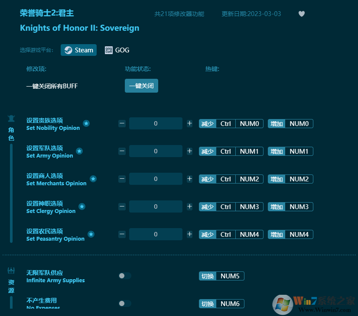The width and height of the screenshot is (358, 316).
Task: Click 减少 Ctrl NUM3 hotkey box
Action: pyautogui.click(x=231, y=207)
